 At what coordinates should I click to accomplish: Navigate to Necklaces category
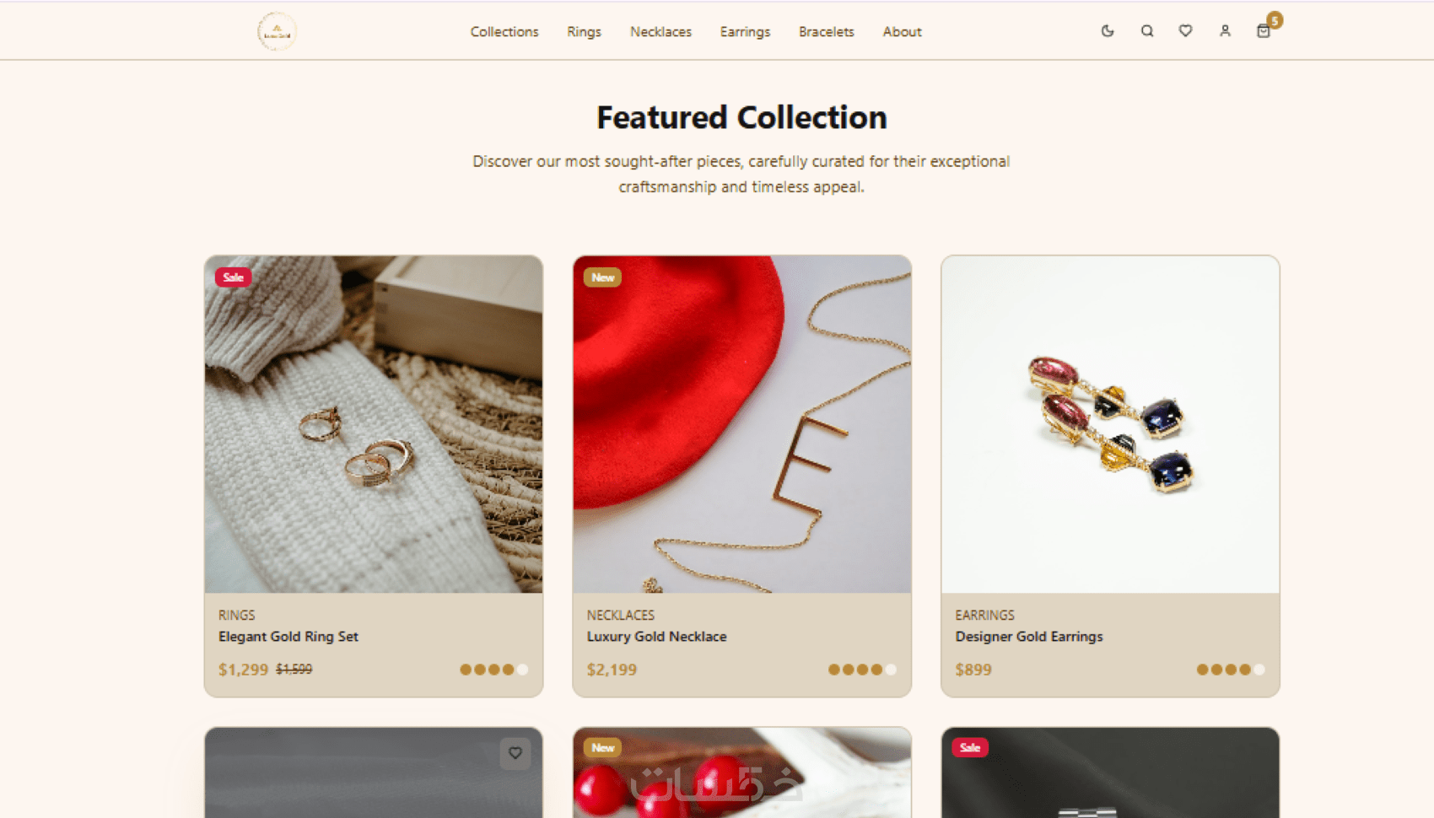(660, 32)
